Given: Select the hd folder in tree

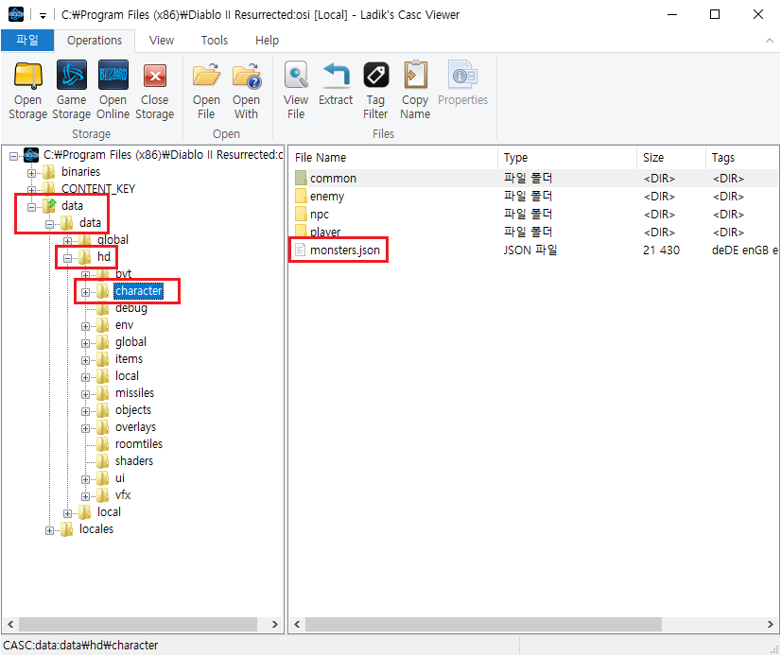Looking at the screenshot, I should 104,256.
